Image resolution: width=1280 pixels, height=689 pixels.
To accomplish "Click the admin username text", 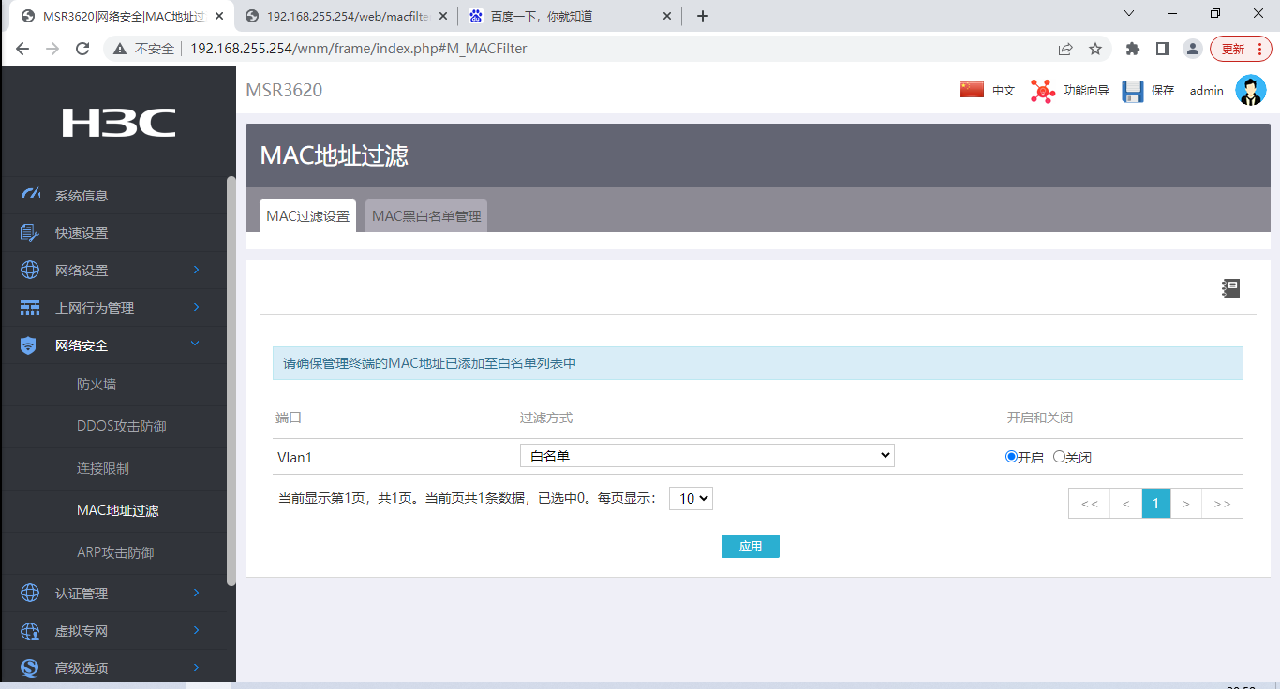I will 1207,91.
